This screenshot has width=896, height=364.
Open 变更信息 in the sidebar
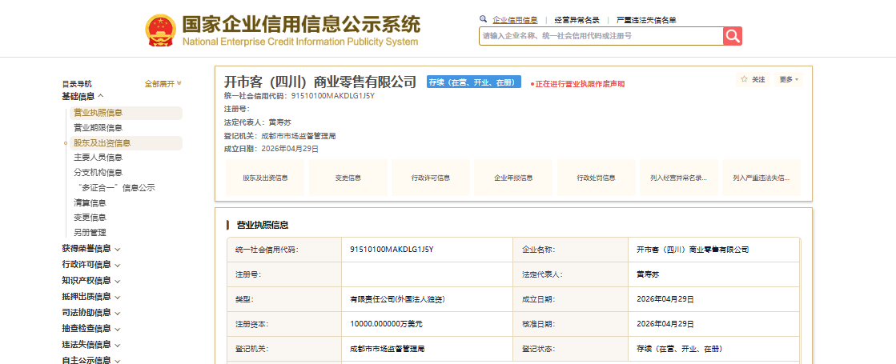pyautogui.click(x=90, y=218)
